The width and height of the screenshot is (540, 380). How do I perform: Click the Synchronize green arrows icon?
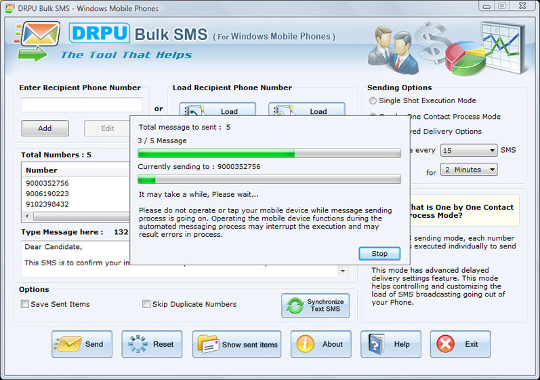[x=295, y=305]
